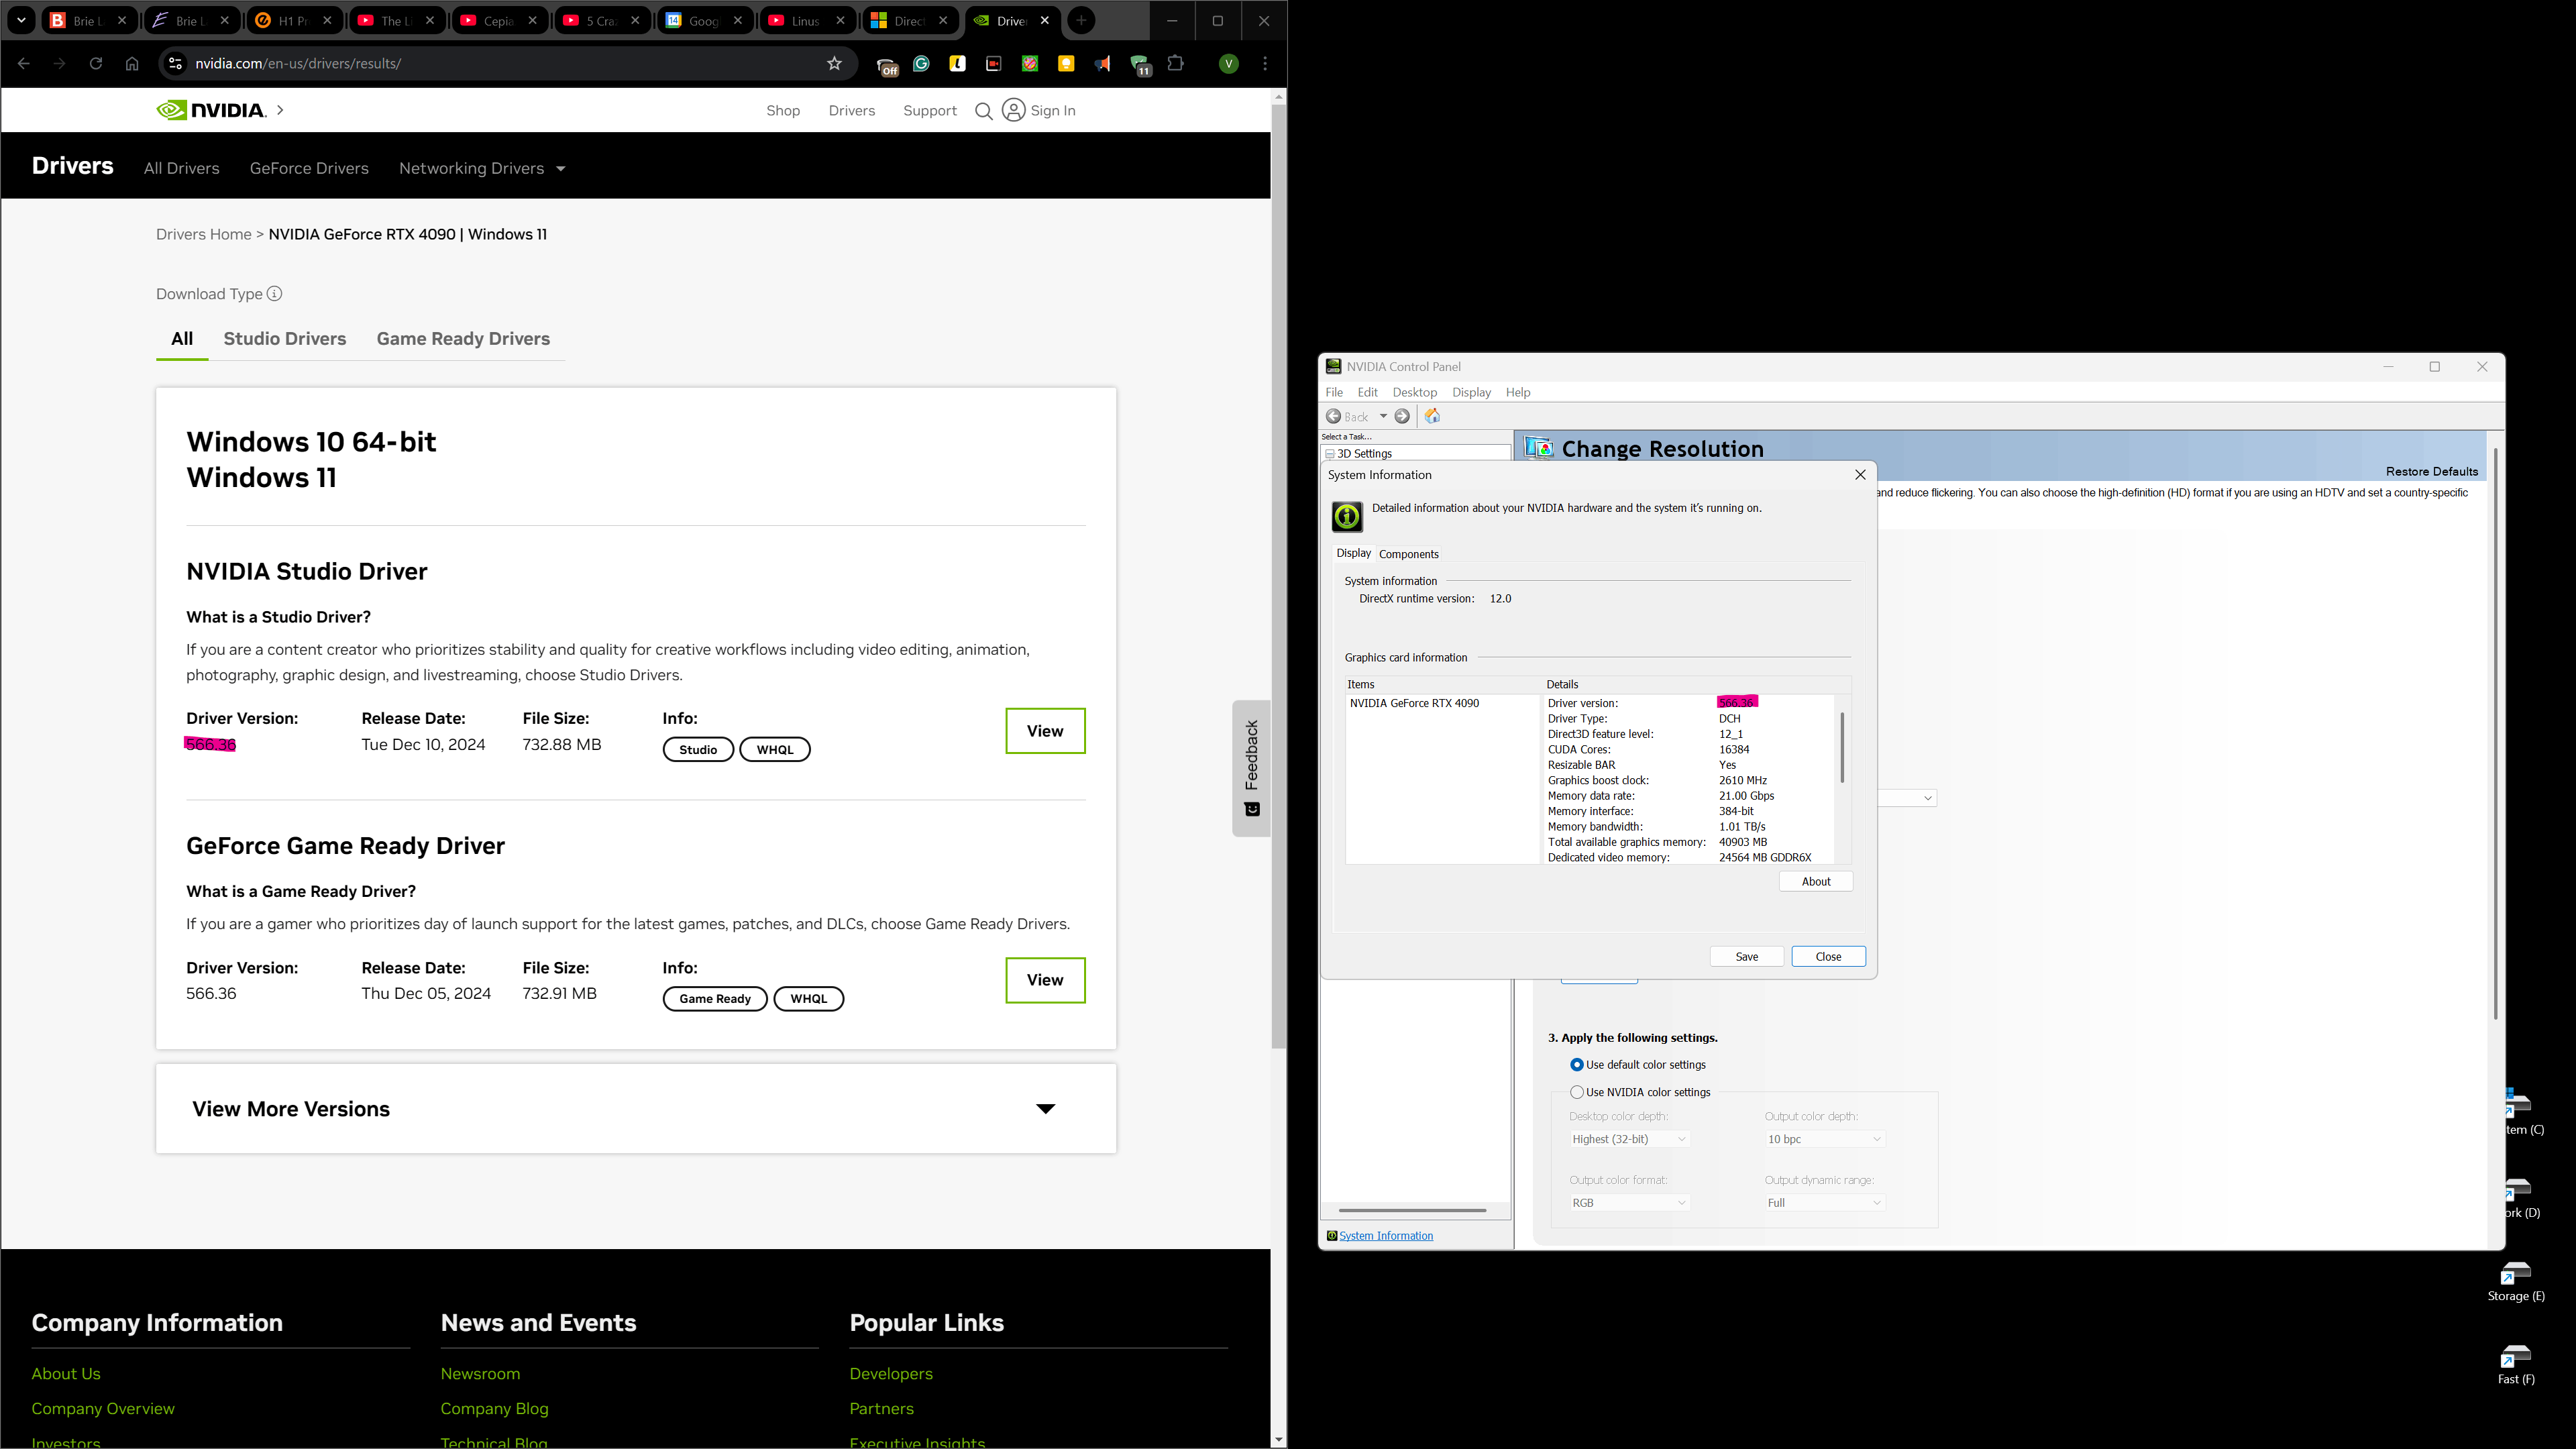
Task: Expand View More Versions section
Action: [1045, 1109]
